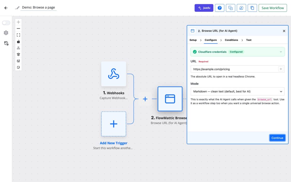This screenshot has height=182, width=291.
Task: Switch to the Test tab
Action: [249, 40]
